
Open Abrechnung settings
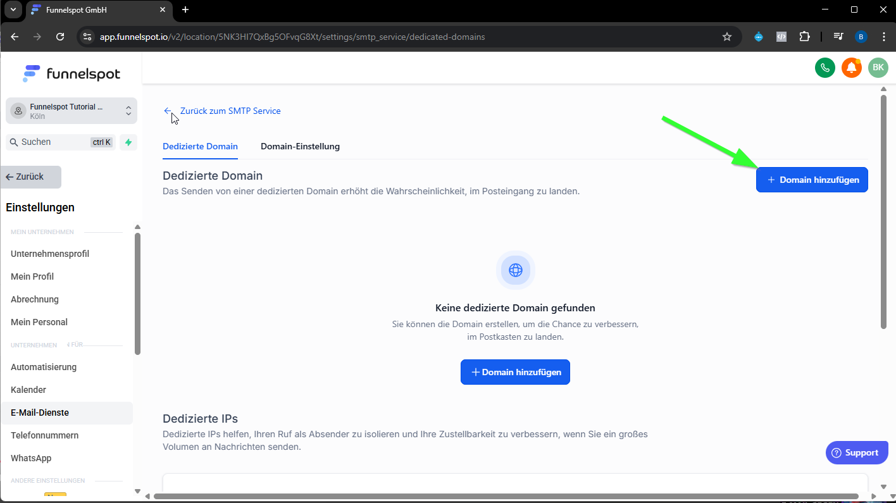tap(35, 299)
